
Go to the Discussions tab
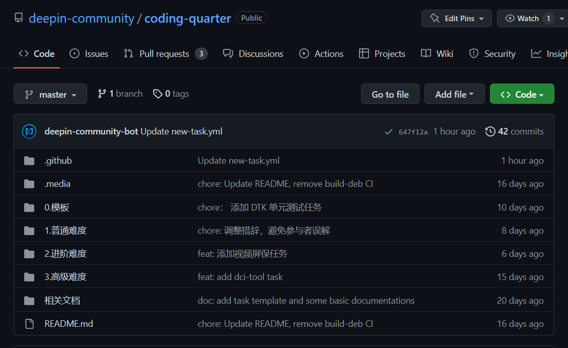[x=253, y=54]
